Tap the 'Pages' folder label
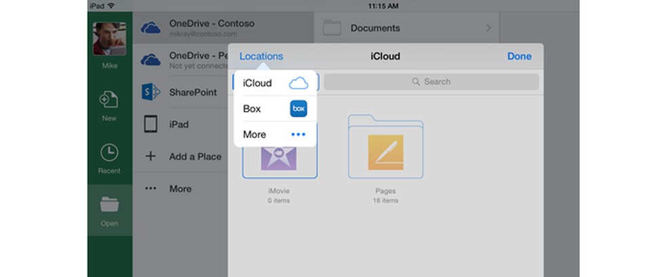The height and width of the screenshot is (277, 667). [386, 191]
